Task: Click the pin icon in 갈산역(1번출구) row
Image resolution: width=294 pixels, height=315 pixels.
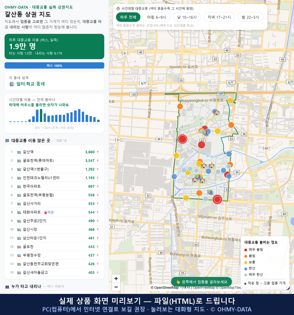Action: [98, 169]
